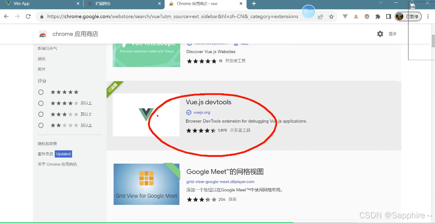Screen dimensions: 435x223
Task: Click grid-view-google-meet.dllplayer.com link
Action: [x=220, y=182]
